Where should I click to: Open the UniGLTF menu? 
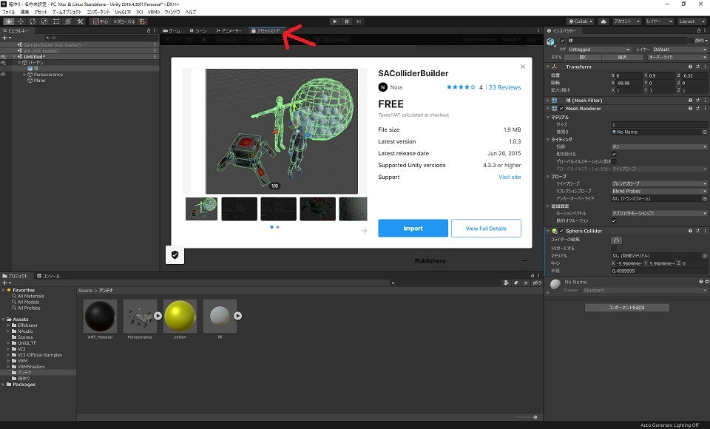(x=123, y=13)
